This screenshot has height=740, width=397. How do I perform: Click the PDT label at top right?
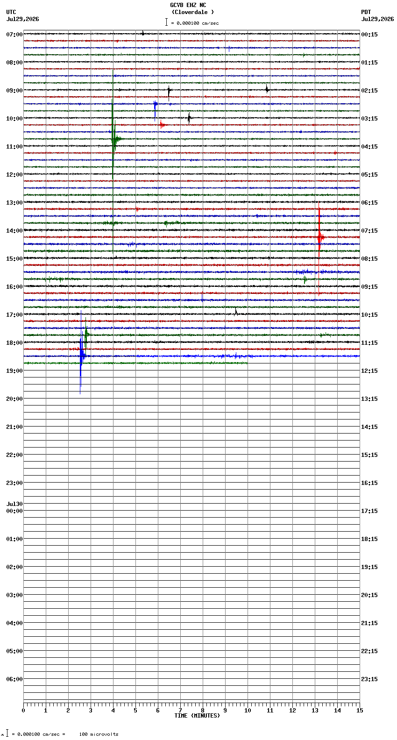[x=366, y=12]
